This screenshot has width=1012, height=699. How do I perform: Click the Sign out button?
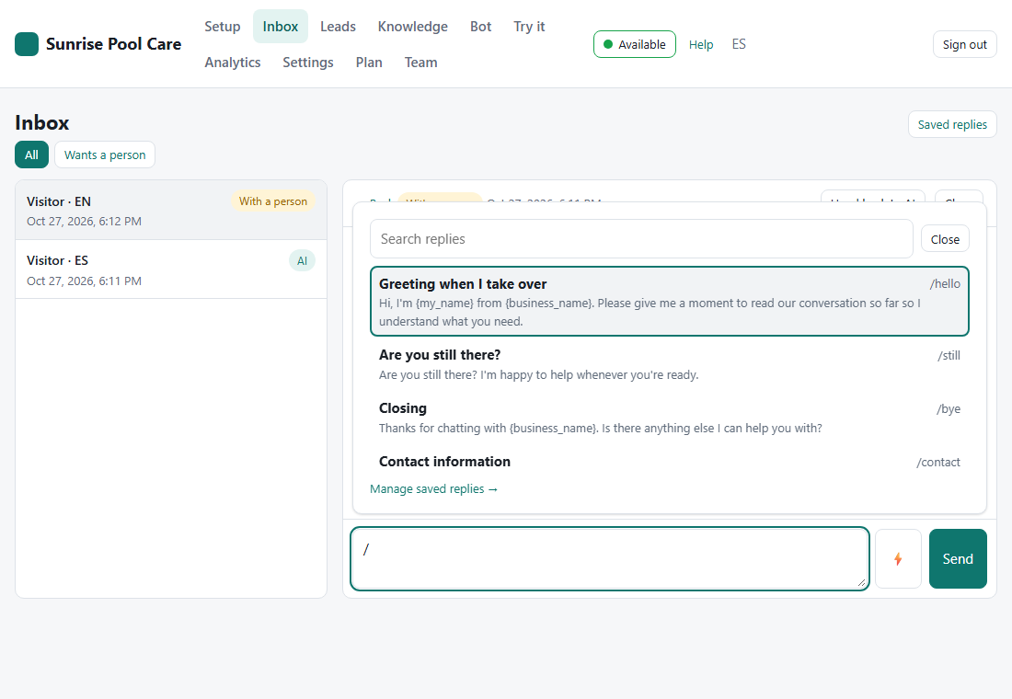tap(965, 44)
